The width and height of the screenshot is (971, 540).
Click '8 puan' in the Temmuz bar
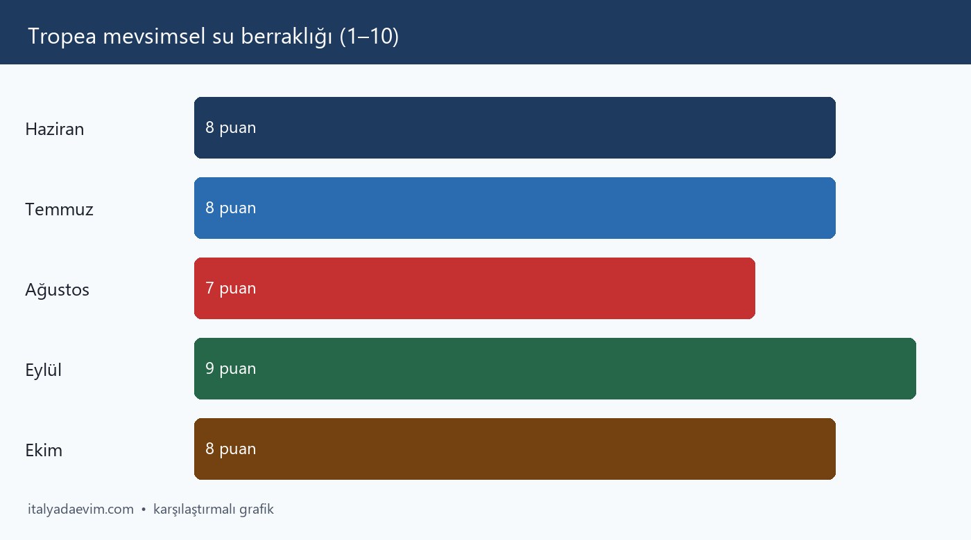[231, 208]
